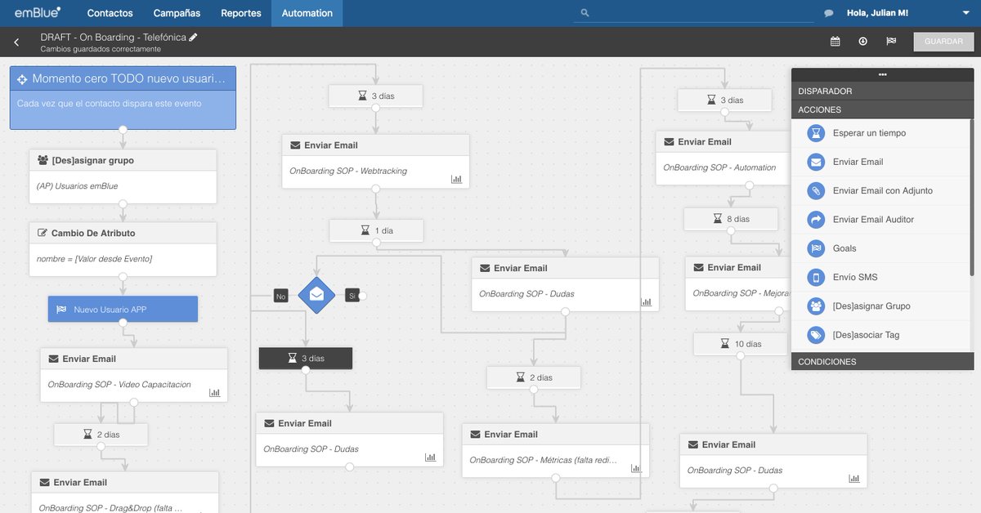Open the chat bubble notifications icon
The image size is (981, 513).
click(x=829, y=13)
